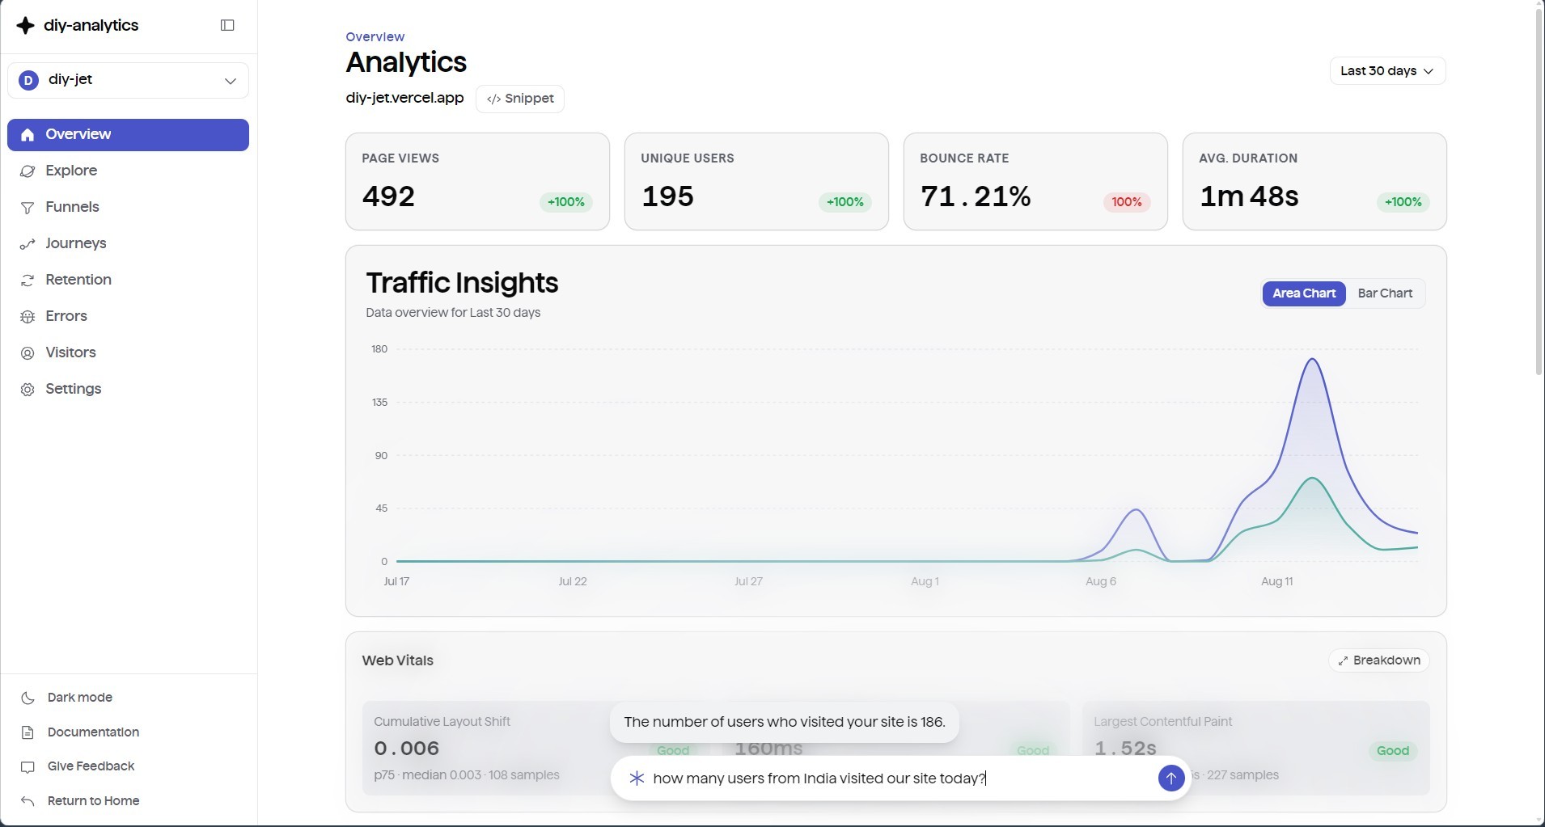Image resolution: width=1545 pixels, height=827 pixels.
Task: Switch chart to Bar Chart
Action: coord(1385,293)
